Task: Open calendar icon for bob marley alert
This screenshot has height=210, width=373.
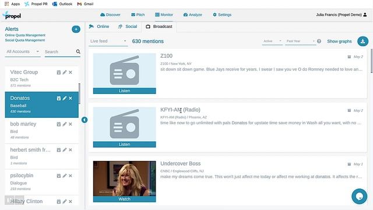Action: [x=58, y=124]
